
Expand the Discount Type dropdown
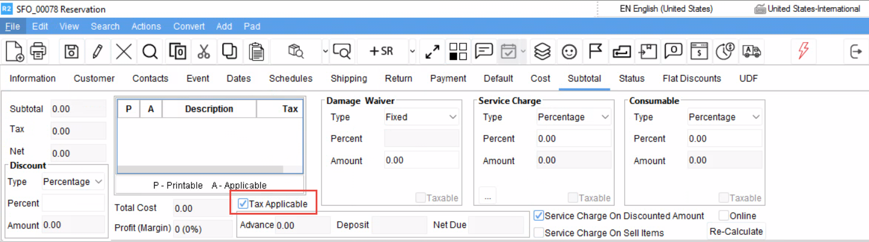tap(73, 182)
